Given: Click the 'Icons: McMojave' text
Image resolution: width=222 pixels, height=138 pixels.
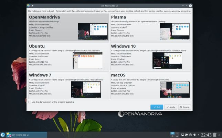Looking at the screenshot, I should pos(119,88).
